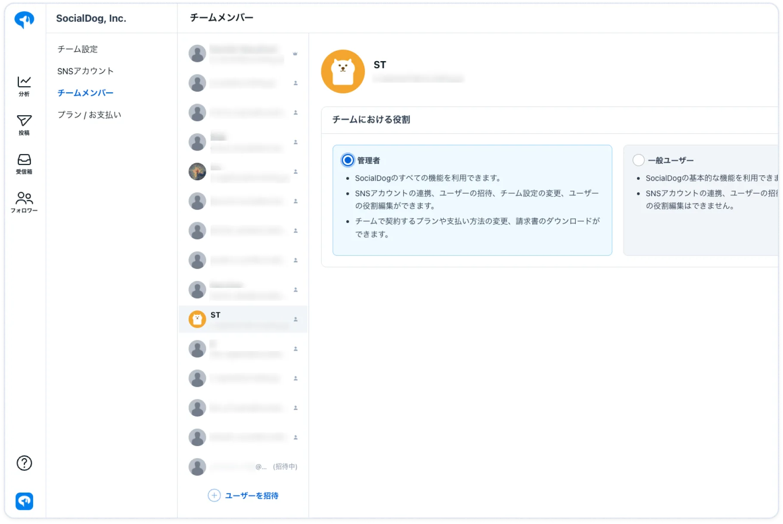Select the ST member row in list
783x524 pixels.
[243, 319]
